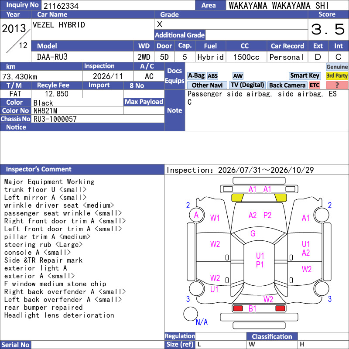Click the right red taillight on diagram
Viewport: 349px width, 349px height.
[280, 308]
